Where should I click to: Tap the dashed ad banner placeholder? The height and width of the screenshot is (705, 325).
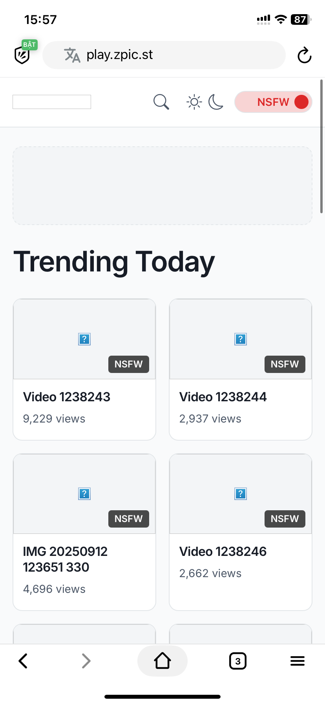point(162,186)
